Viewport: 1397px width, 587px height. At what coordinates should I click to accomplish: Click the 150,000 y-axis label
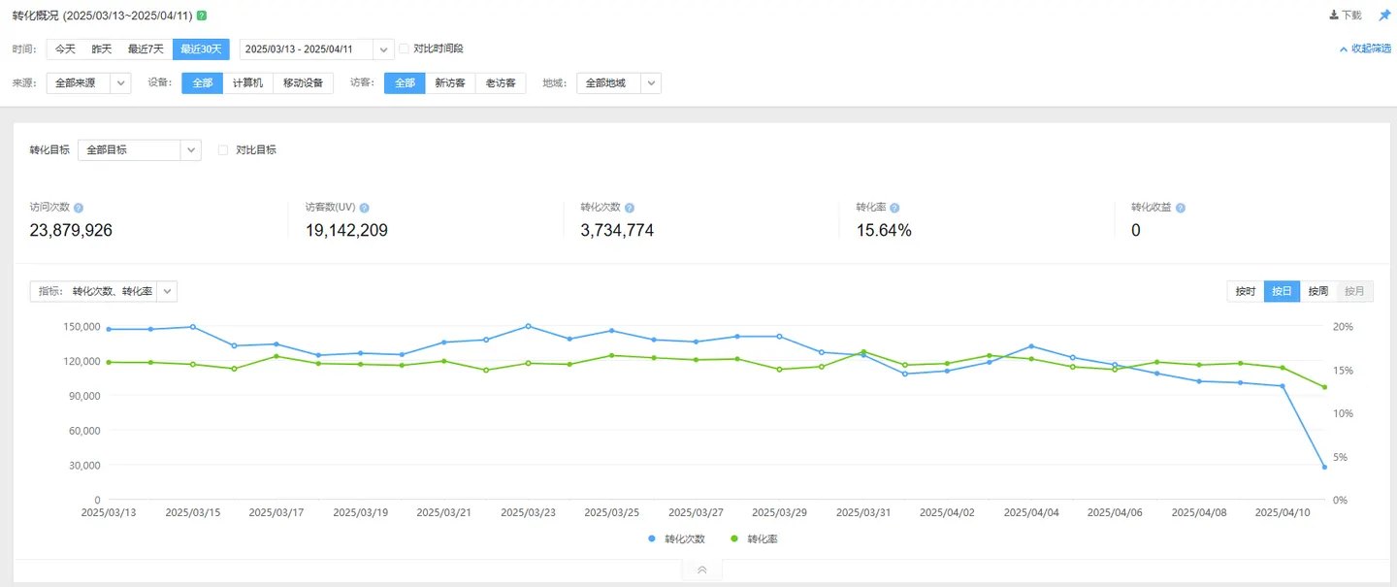coord(81,326)
